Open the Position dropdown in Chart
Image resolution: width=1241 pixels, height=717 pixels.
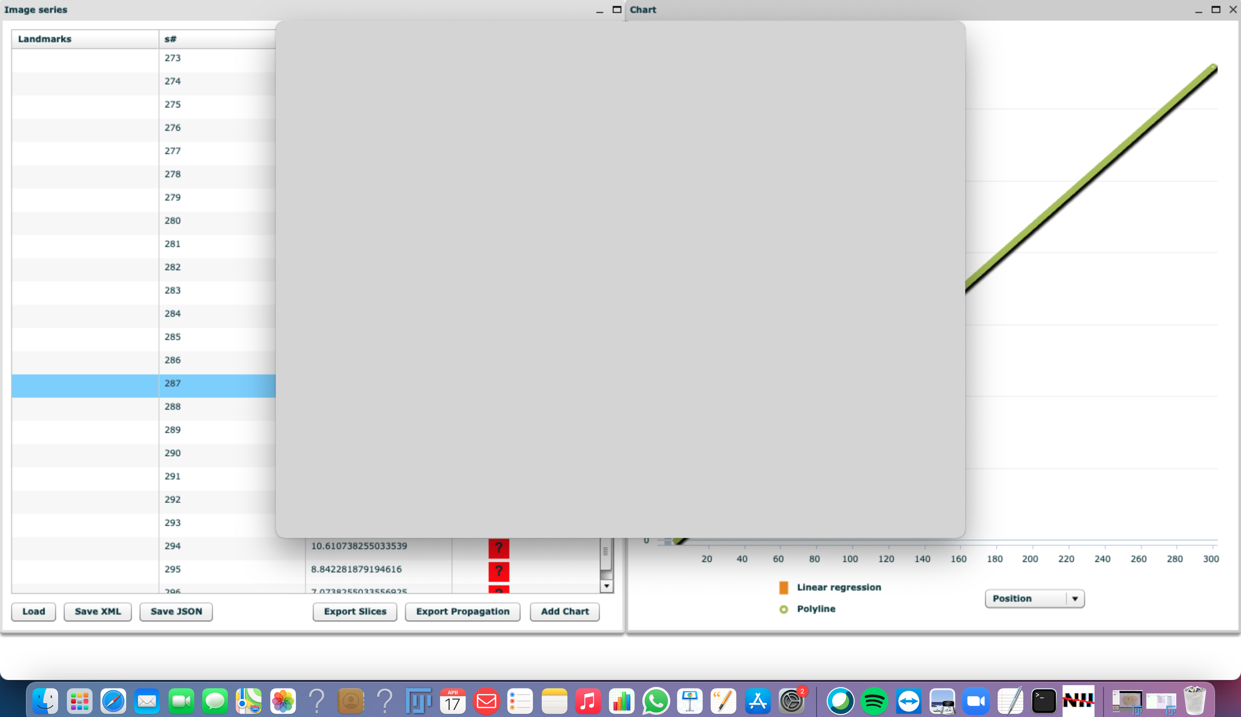coord(1034,599)
